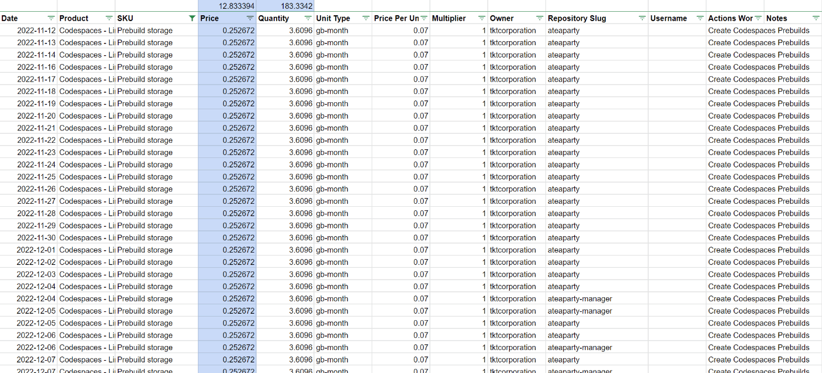822x373 pixels.
Task: Open the Notes column filter dropdown
Action: click(815, 18)
